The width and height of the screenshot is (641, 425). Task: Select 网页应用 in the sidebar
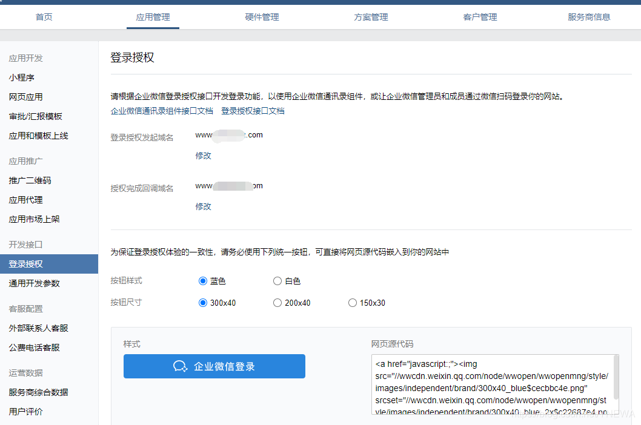coord(26,97)
